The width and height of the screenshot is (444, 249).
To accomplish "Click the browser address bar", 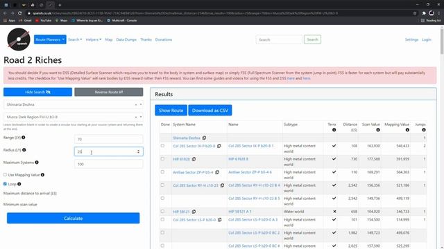I will click(x=218, y=13).
